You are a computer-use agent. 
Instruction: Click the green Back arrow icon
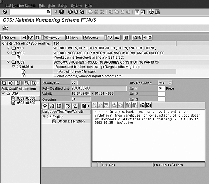70,12
